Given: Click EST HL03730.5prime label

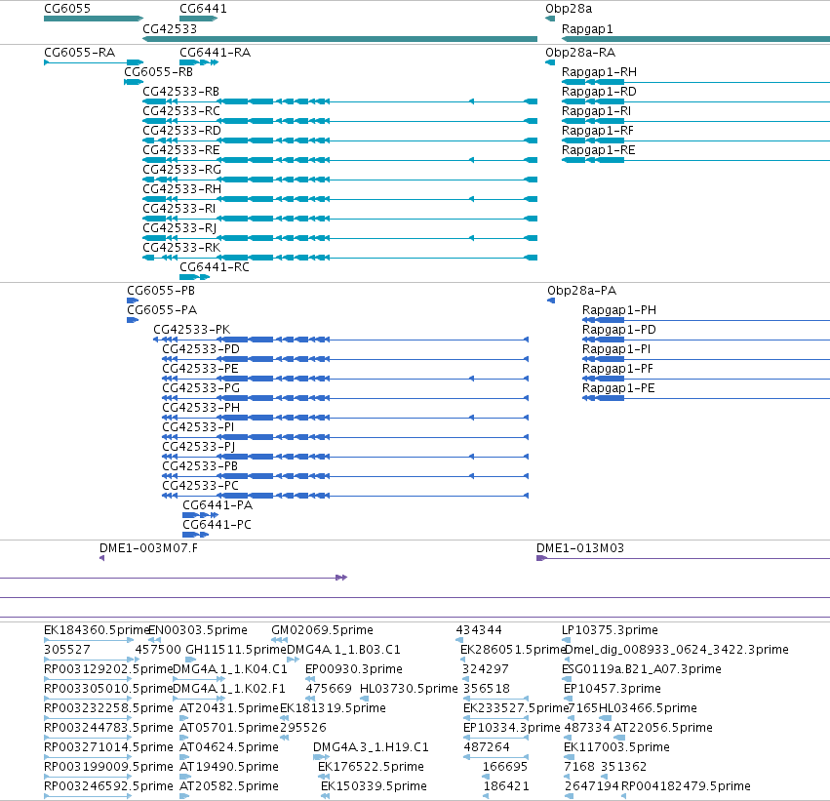Looking at the screenshot, I should (409, 690).
